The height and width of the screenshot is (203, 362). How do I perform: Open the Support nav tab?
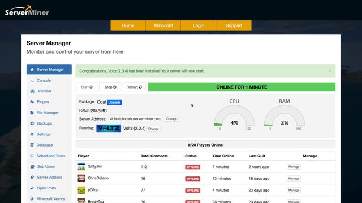point(234,25)
